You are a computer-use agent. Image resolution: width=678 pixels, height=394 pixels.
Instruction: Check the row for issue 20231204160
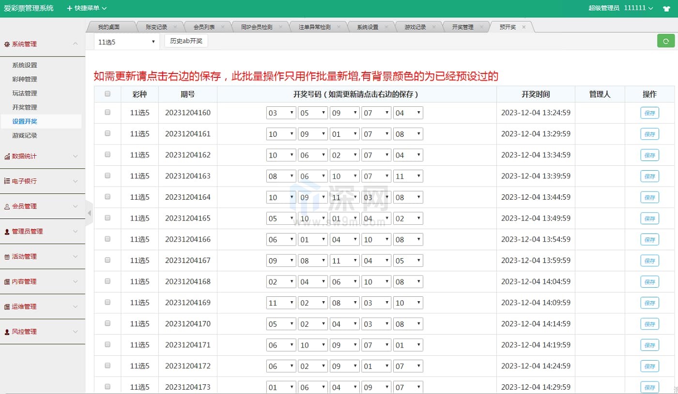point(108,112)
